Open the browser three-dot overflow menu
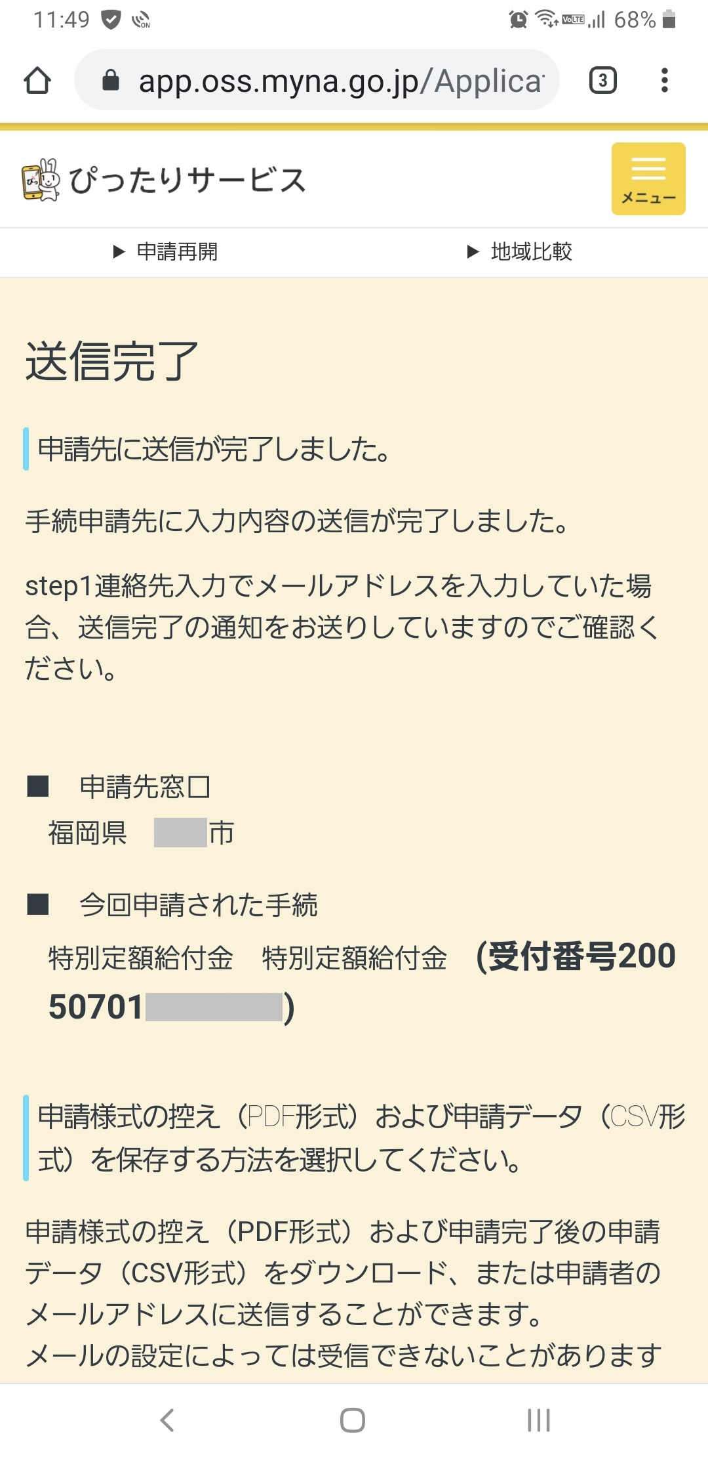Viewport: 708px width, 1457px height. pyautogui.click(x=665, y=81)
